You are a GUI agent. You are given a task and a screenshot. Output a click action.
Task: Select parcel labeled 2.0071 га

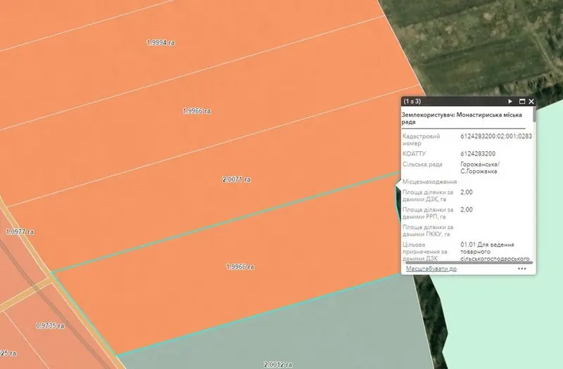click(x=236, y=179)
